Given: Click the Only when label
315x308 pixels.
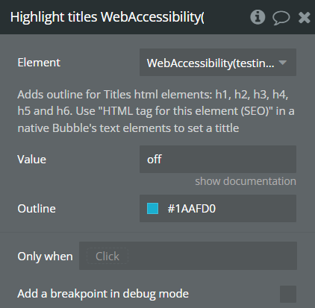Looking at the screenshot, I should point(45,257).
